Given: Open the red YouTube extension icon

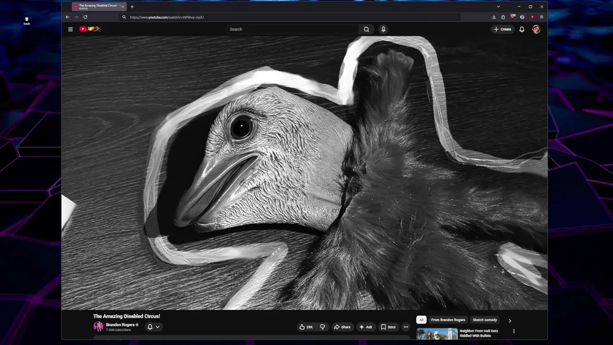Looking at the screenshot, I should (532, 17).
